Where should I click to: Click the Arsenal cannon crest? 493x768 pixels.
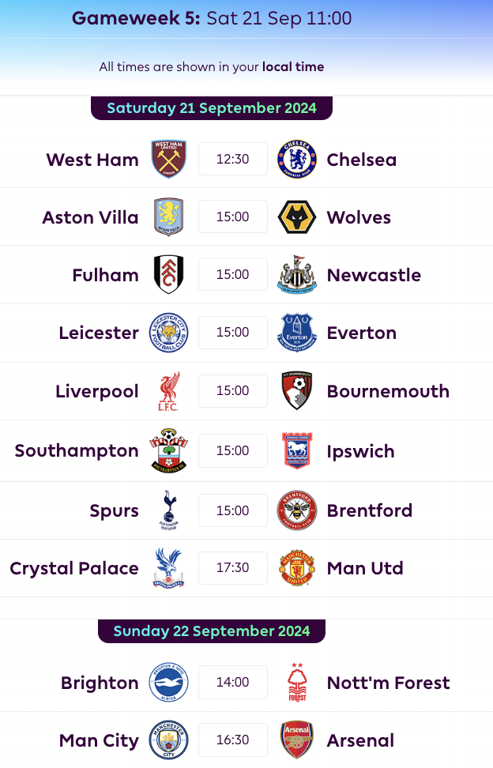(x=297, y=740)
